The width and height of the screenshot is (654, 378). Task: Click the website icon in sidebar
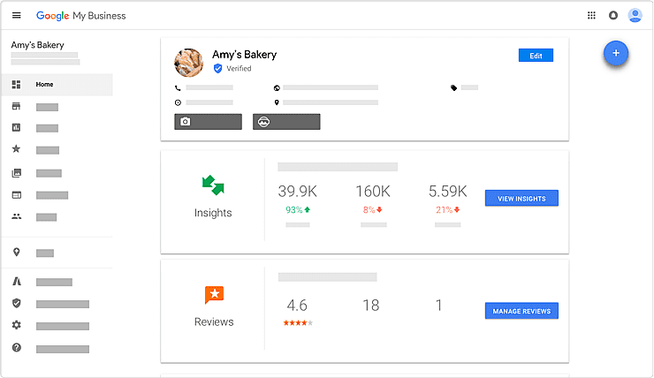(16, 194)
